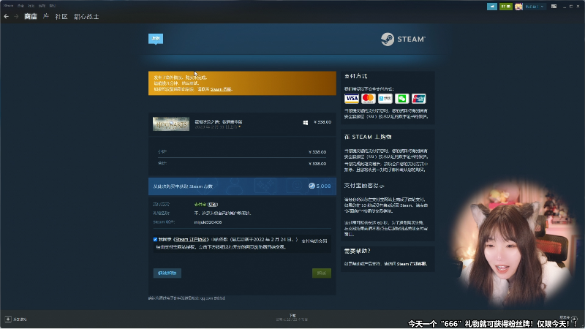Screen dimensions: 585x329
Task: Click the Alipay payment icon
Action: 385,99
